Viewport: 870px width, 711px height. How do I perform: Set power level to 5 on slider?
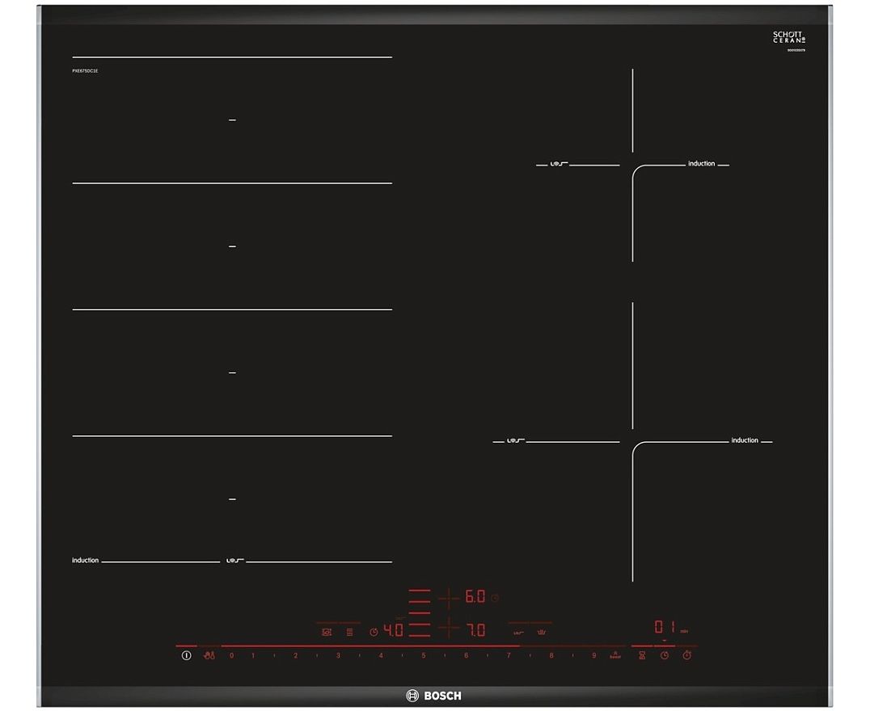pyautogui.click(x=423, y=655)
